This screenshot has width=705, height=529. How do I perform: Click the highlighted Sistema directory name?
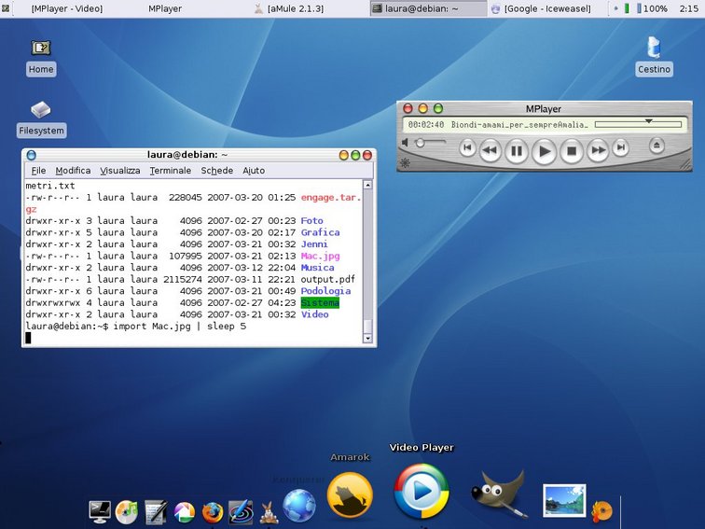click(x=320, y=302)
